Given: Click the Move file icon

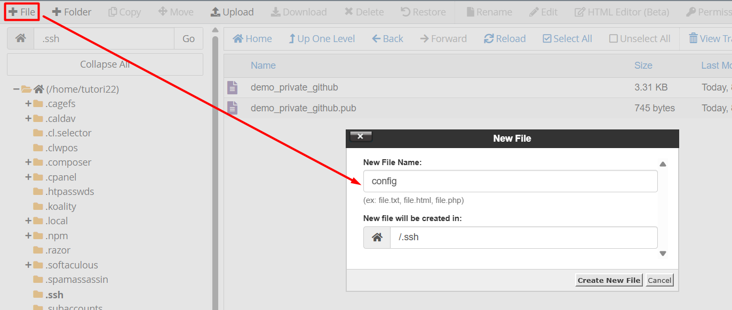Looking at the screenshot, I should pos(176,11).
